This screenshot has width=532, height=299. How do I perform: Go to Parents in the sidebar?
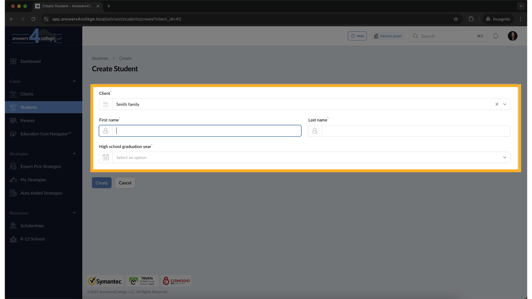tap(27, 120)
